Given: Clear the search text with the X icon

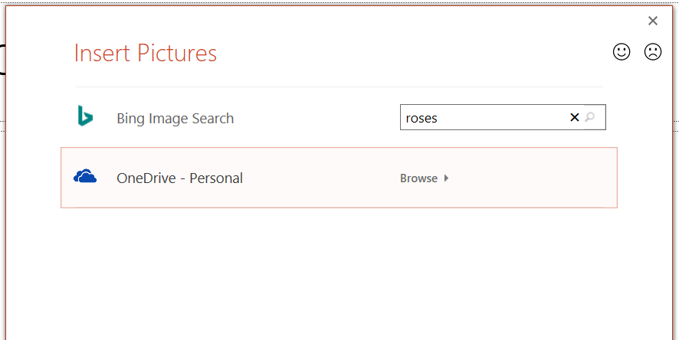Looking at the screenshot, I should coord(575,118).
